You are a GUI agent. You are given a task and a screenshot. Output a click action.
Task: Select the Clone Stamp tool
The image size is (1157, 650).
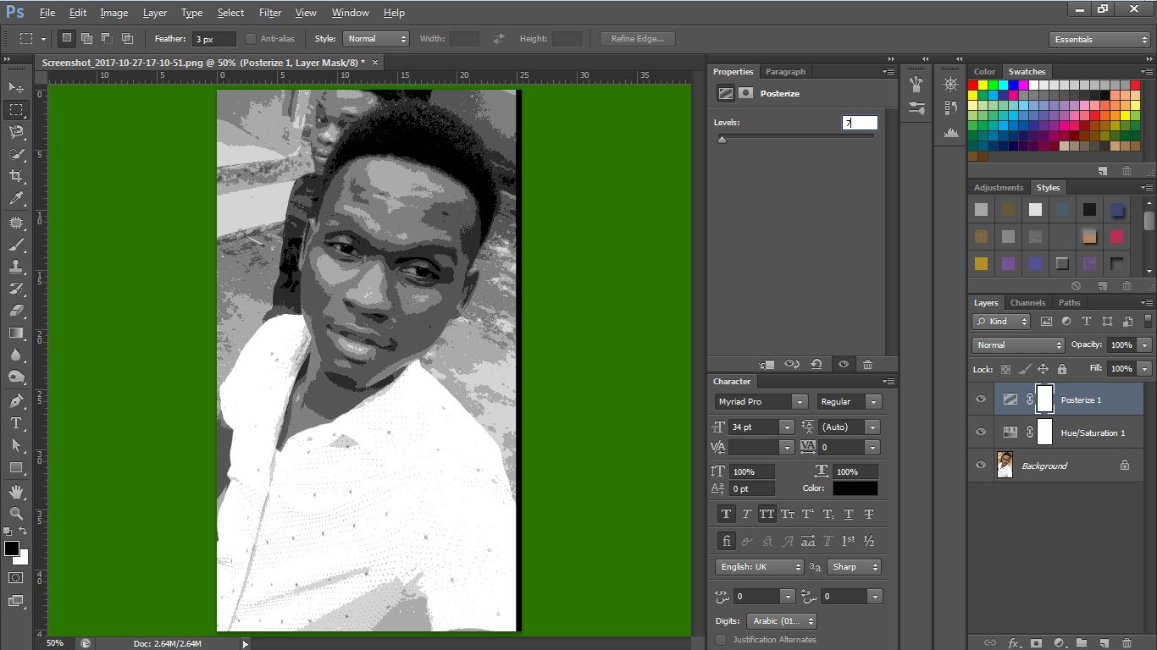[x=16, y=266]
